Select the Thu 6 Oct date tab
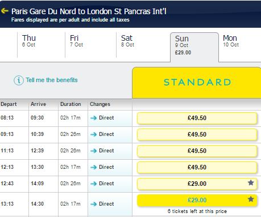Screen dimensions: 261x217 click(x=41, y=45)
